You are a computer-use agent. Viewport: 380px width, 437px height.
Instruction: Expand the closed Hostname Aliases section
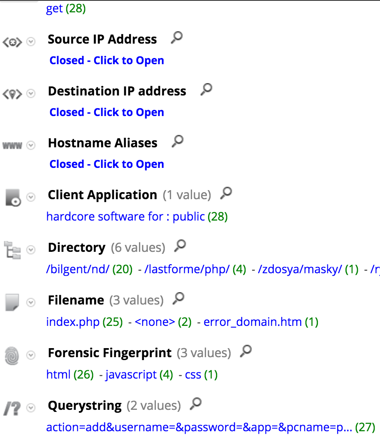(x=107, y=164)
